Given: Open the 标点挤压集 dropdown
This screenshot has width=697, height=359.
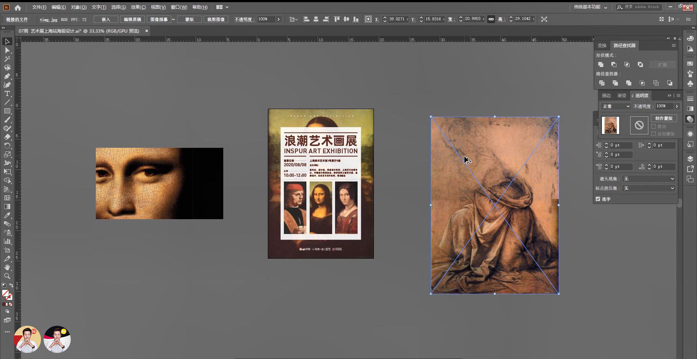Looking at the screenshot, I should [649, 188].
